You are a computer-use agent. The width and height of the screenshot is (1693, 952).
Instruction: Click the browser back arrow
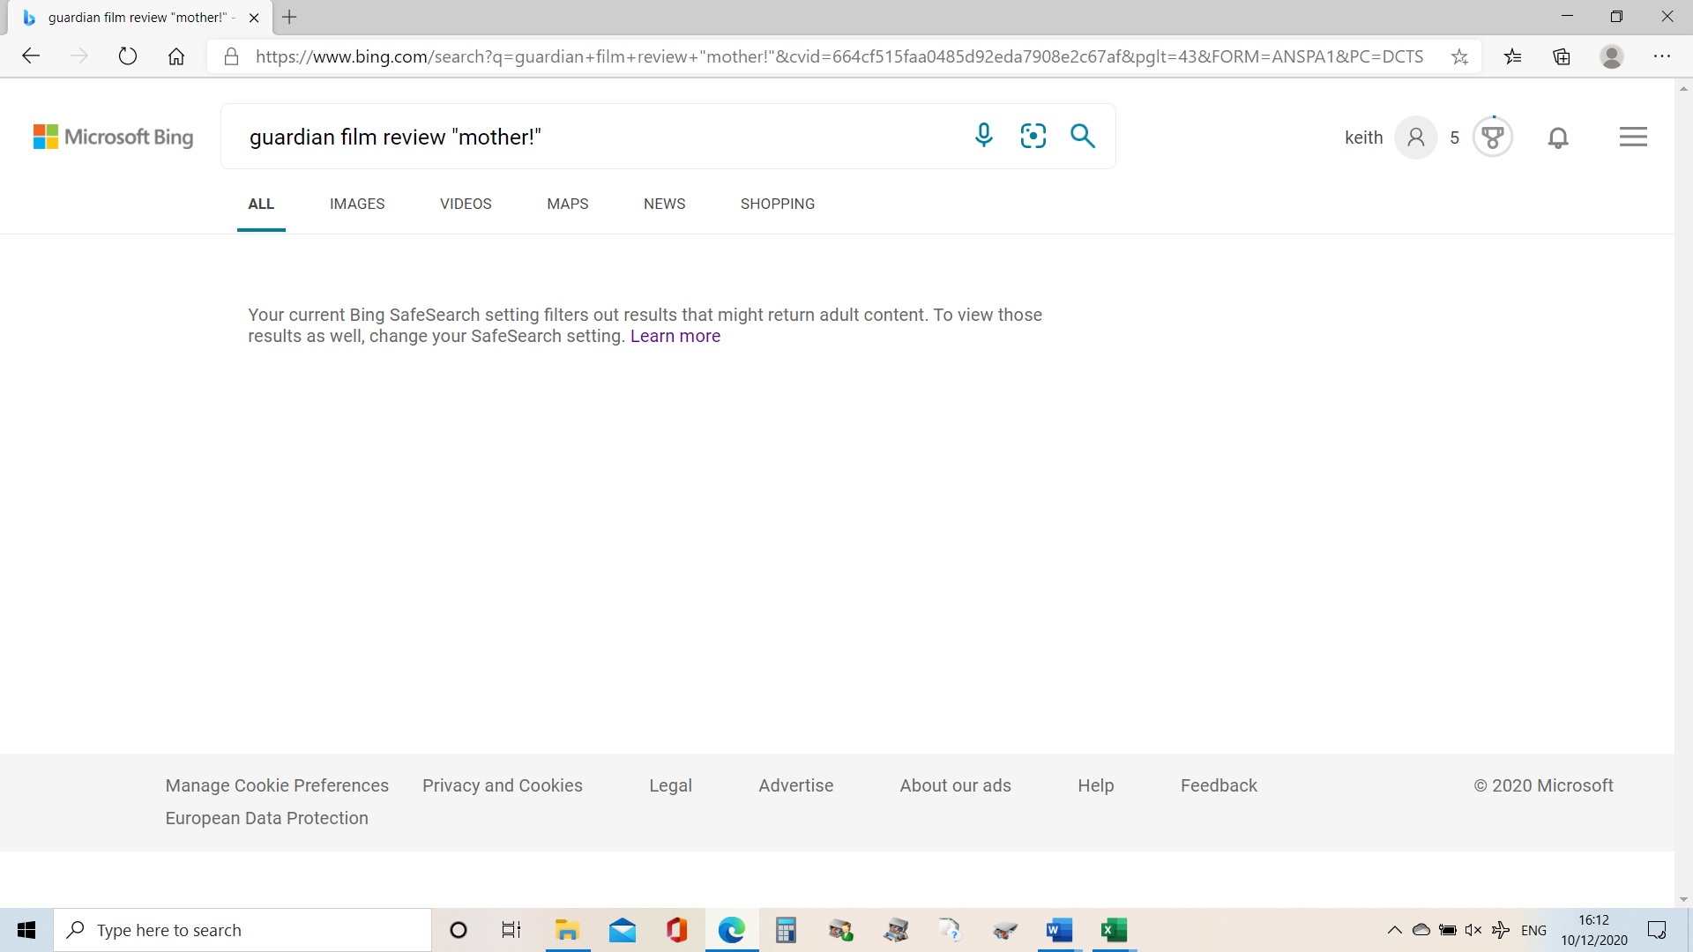(31, 56)
